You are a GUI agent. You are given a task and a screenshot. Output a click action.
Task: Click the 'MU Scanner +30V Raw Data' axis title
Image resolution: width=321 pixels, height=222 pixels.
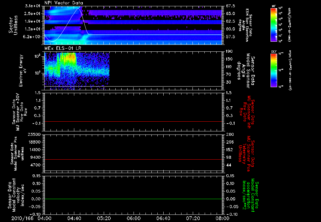click(x=19, y=112)
